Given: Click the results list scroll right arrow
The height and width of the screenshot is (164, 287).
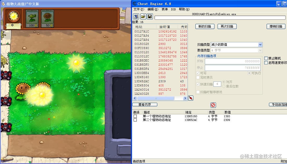Looking at the screenshot, I should coord(185,98).
